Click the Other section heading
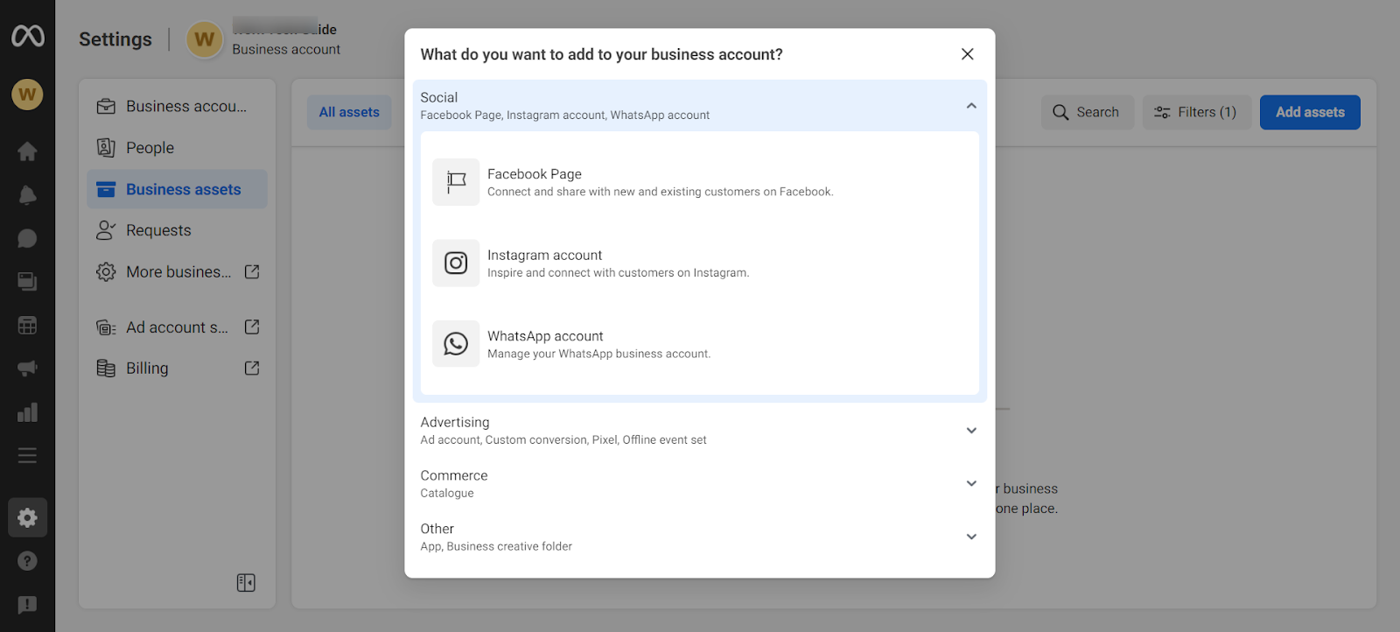Viewport: 1400px width, 632px height. [x=437, y=529]
